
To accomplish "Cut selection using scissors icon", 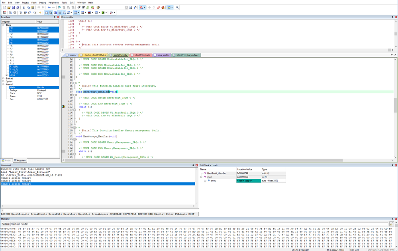I will [x=24, y=7].
